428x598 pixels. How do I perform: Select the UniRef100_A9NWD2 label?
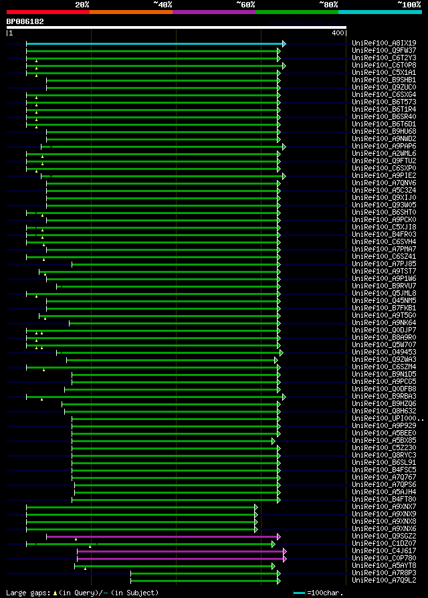pos(384,138)
